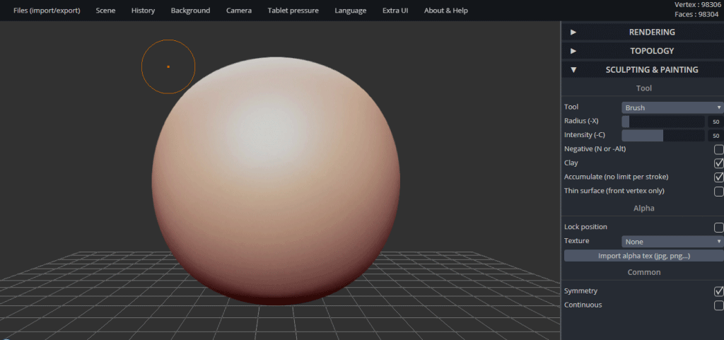Viewport: 724px width, 340px height.
Task: Open the Files (import/export) menu
Action: [47, 10]
